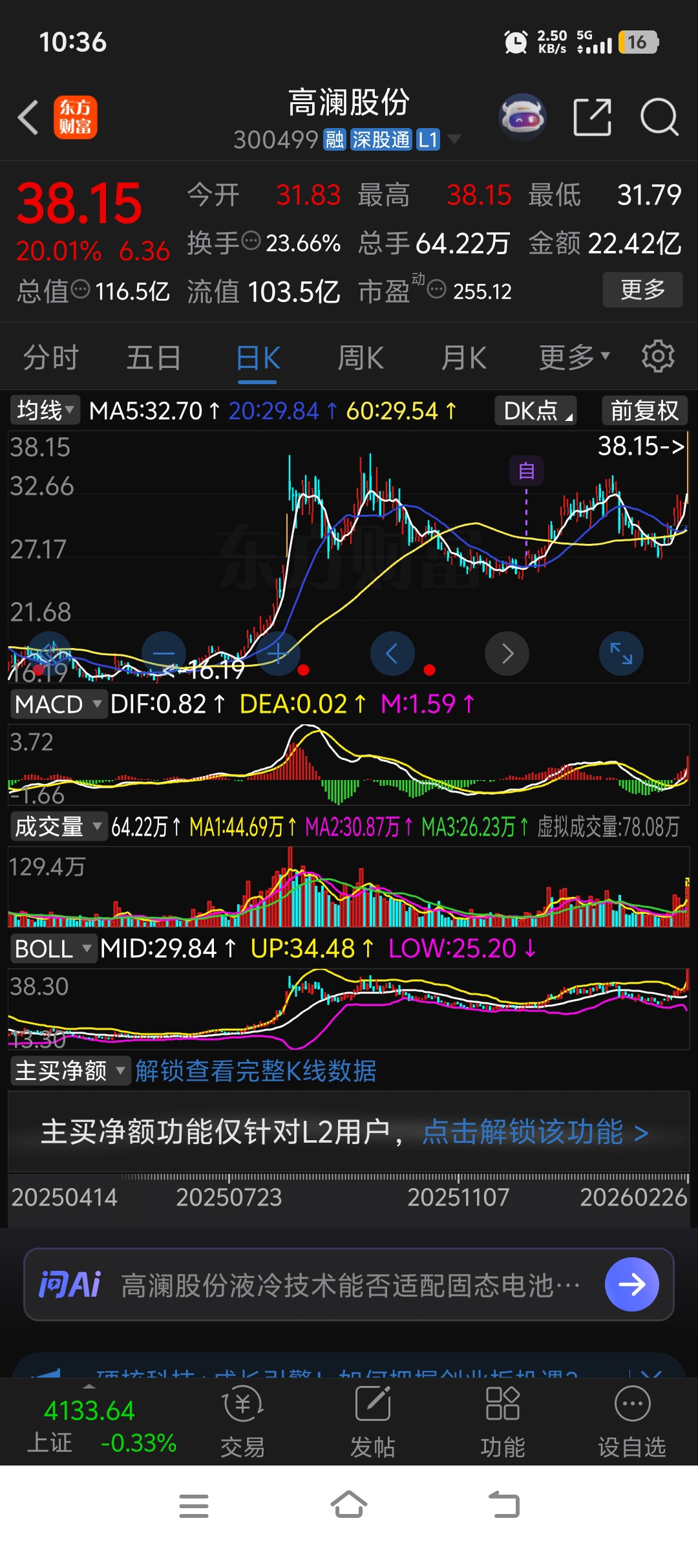Tap the 38.15 current price
Screen dimensions: 698x1547
79,203
